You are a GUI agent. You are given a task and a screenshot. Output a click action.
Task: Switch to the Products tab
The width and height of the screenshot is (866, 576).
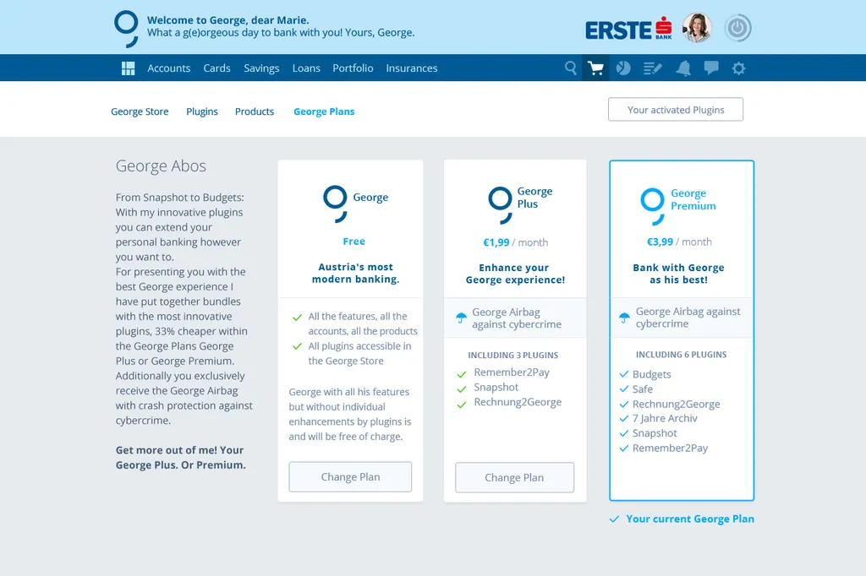[255, 111]
